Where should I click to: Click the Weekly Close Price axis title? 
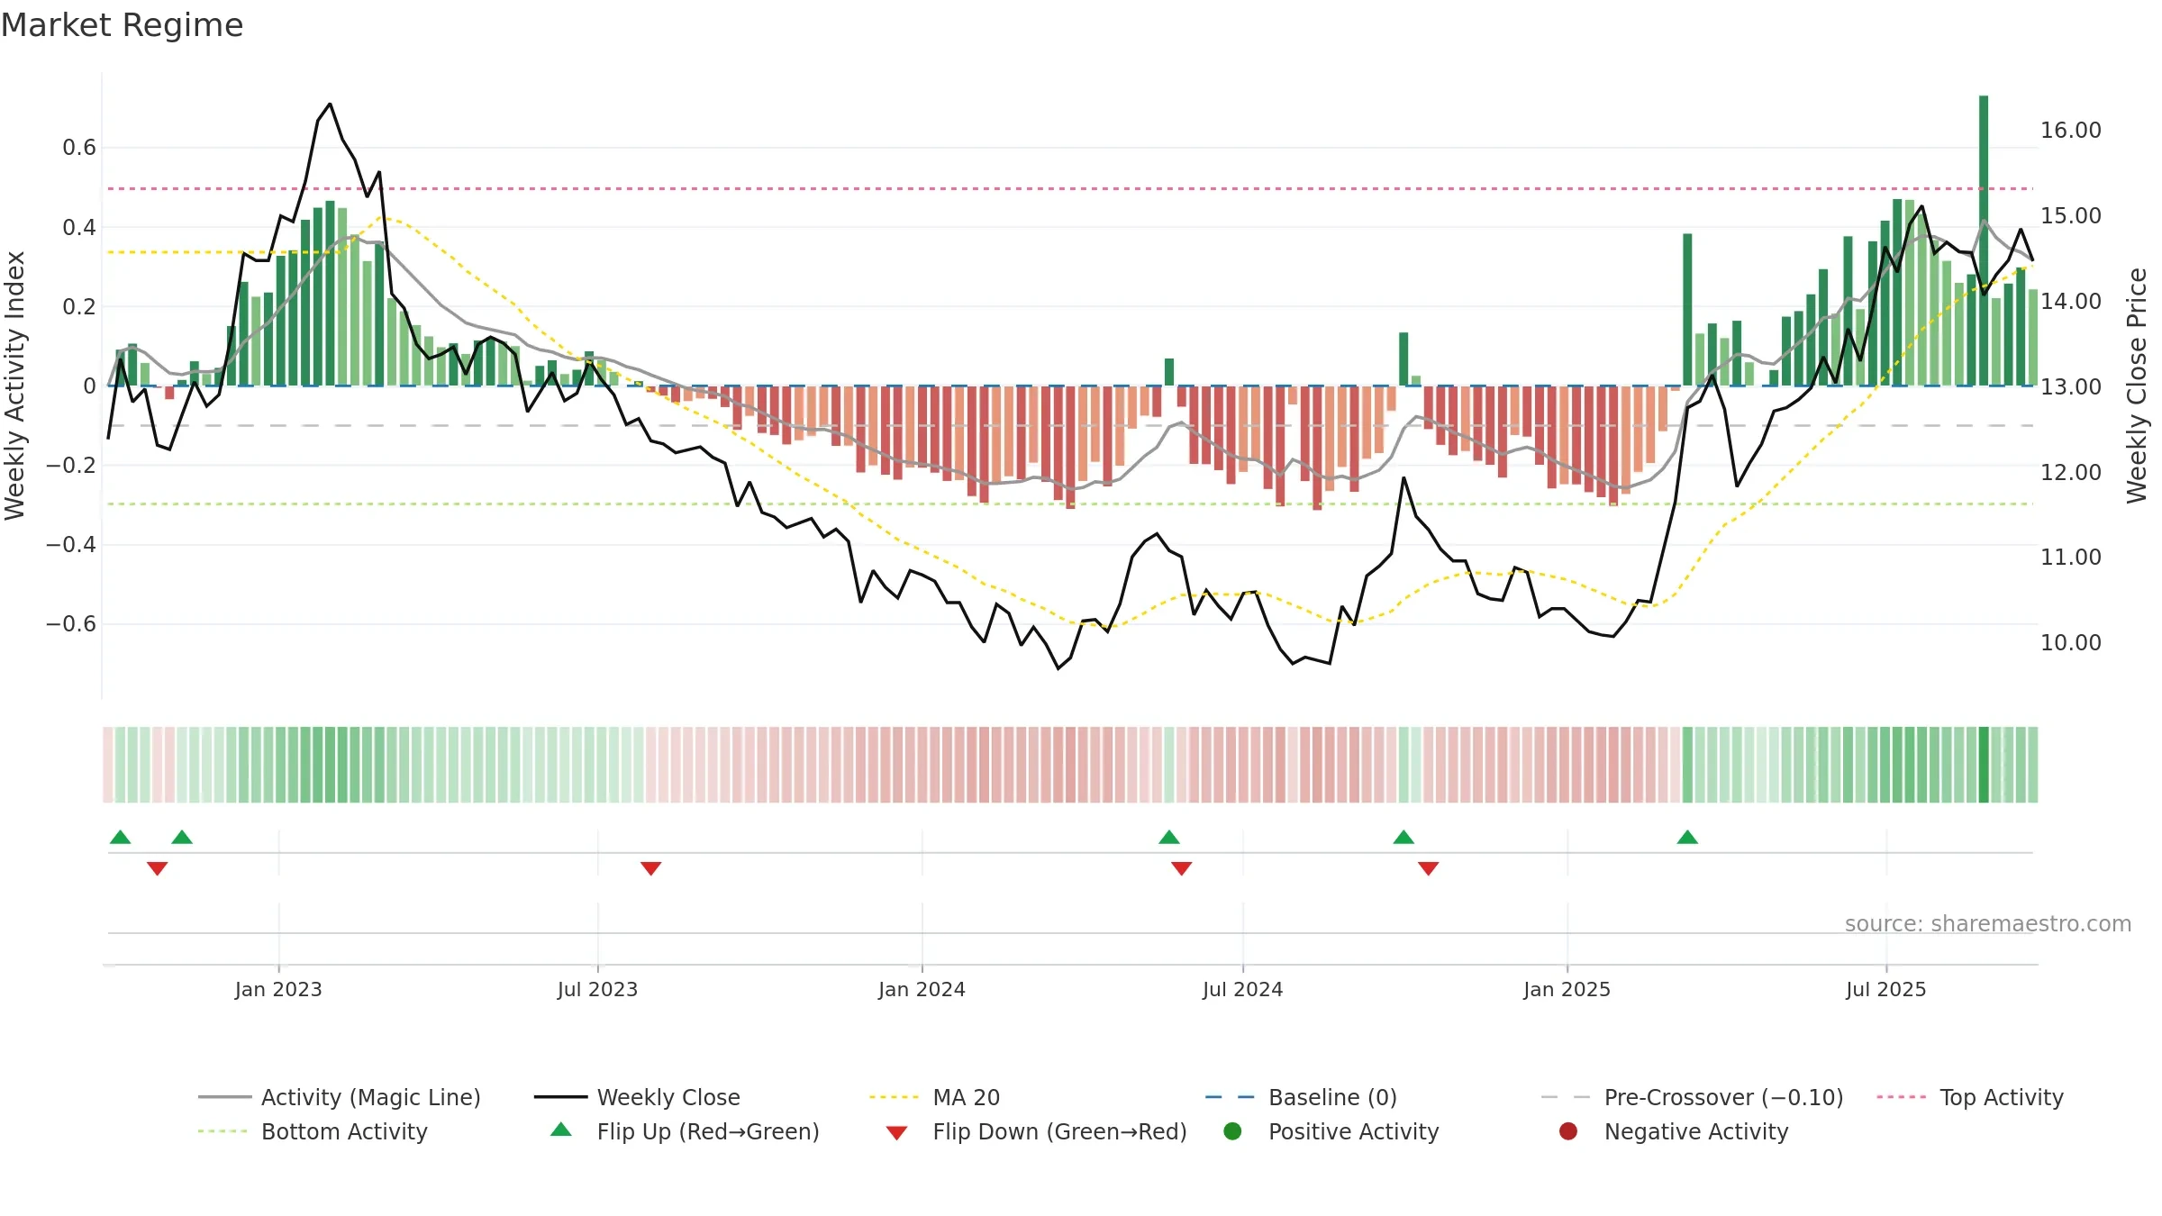point(2137,386)
